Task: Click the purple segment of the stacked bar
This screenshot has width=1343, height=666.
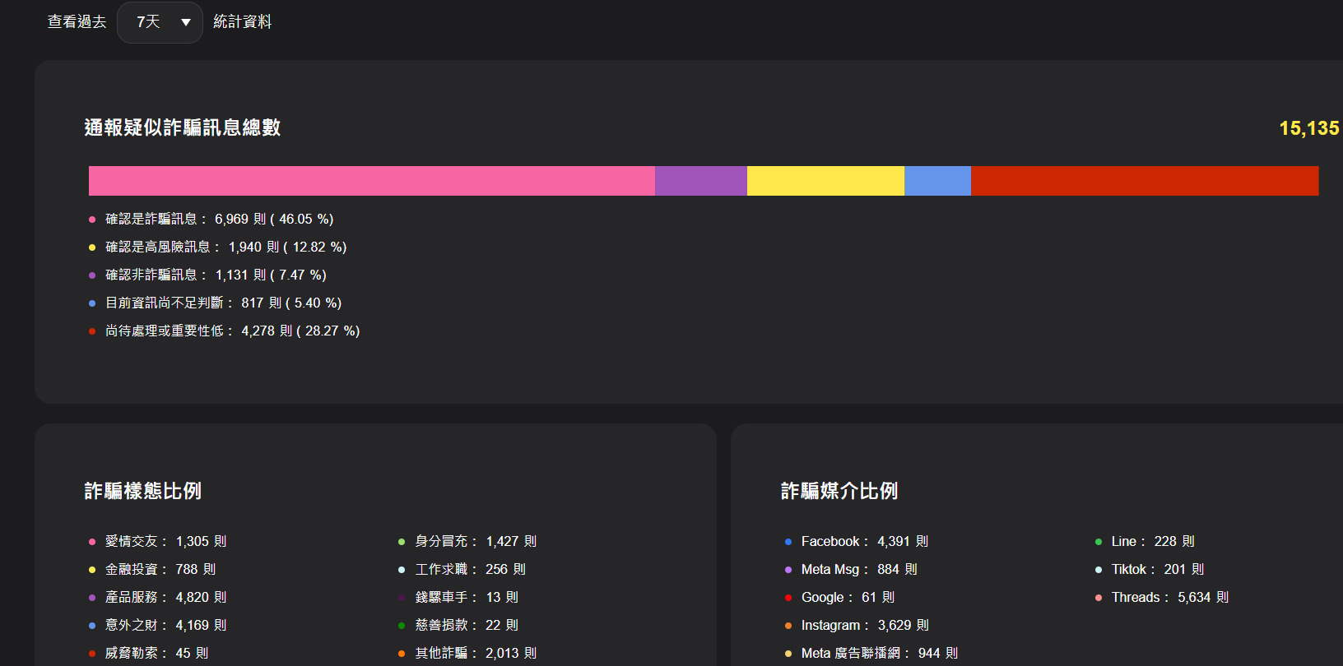Action: point(700,181)
